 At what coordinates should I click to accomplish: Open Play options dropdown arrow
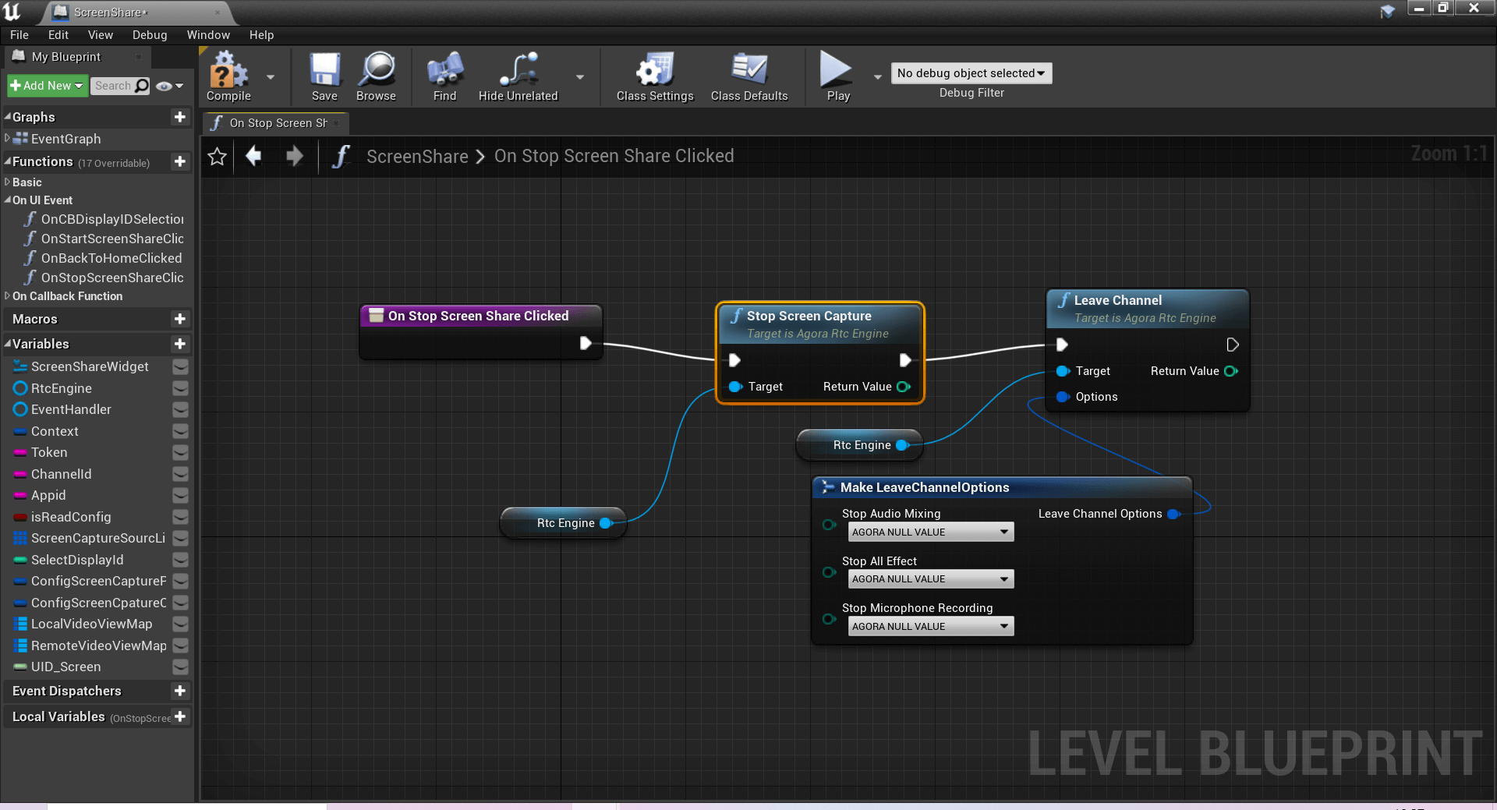point(877,77)
